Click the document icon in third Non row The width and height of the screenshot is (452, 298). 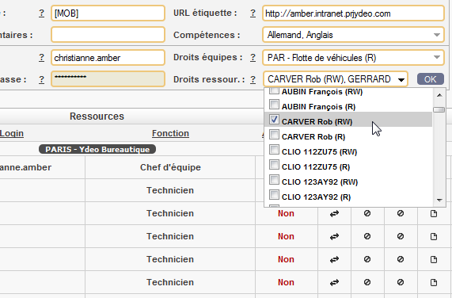(434, 260)
